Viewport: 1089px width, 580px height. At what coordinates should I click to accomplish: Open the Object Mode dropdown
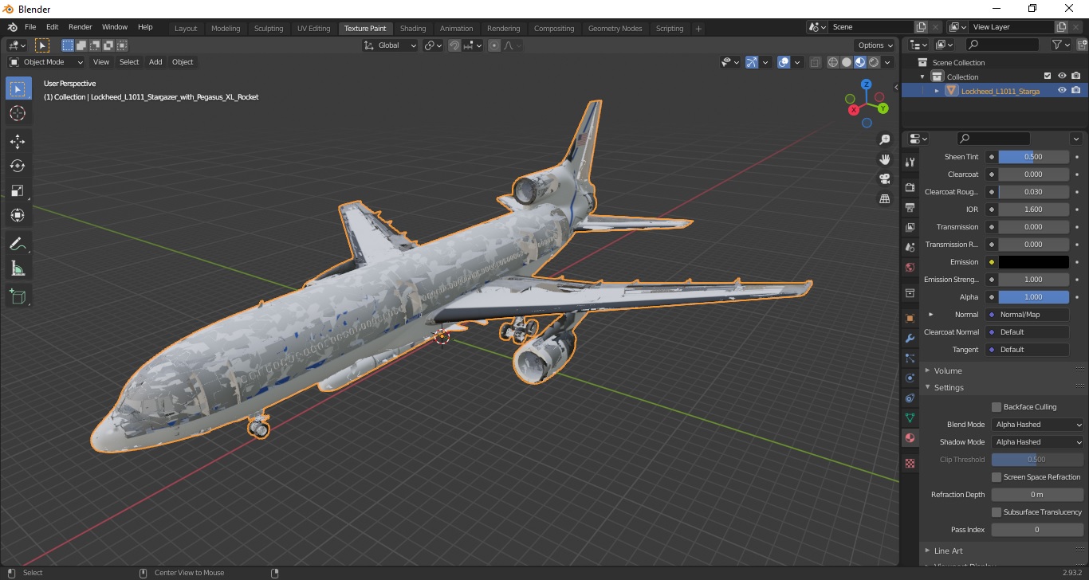click(x=46, y=62)
